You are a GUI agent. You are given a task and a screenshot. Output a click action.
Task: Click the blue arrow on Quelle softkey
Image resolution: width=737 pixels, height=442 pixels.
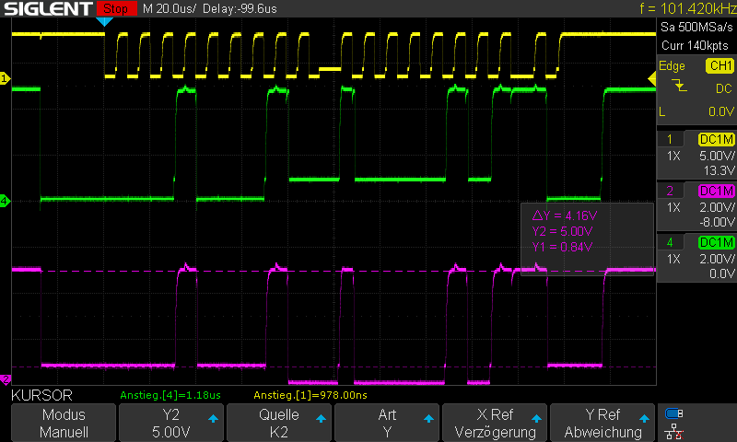pos(321,418)
